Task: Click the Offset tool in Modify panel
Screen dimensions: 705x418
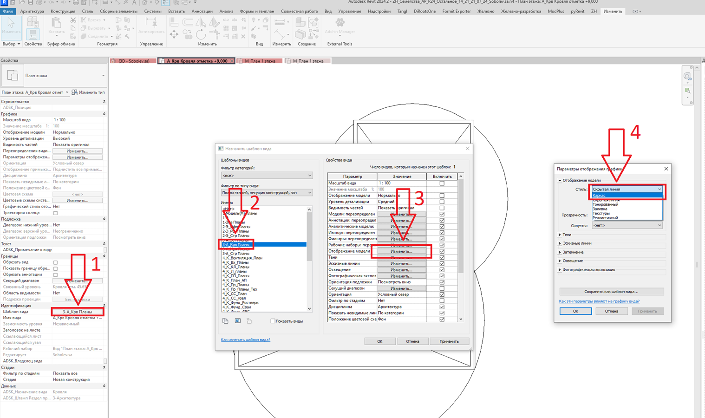Action: click(188, 22)
